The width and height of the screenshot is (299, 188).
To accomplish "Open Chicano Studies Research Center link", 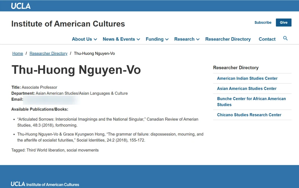I will coord(249,115).
